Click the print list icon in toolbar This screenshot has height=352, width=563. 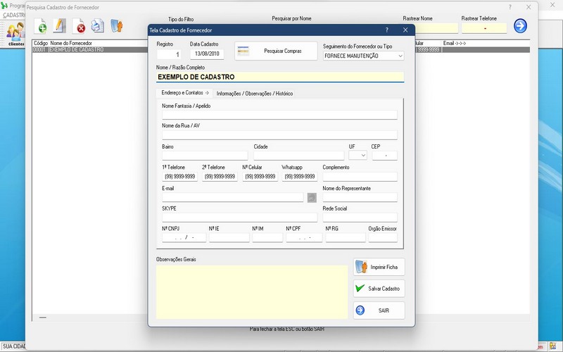[97, 26]
